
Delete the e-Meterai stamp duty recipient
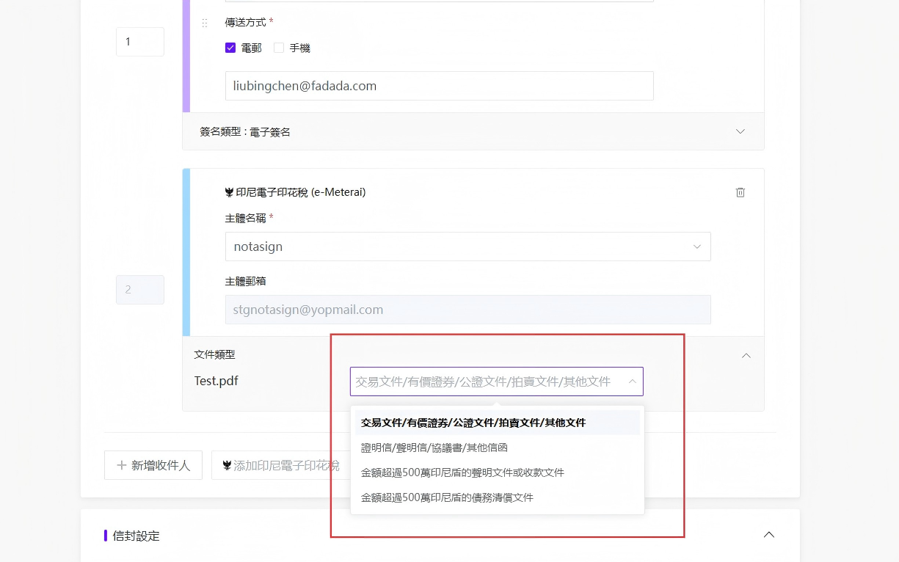click(740, 192)
